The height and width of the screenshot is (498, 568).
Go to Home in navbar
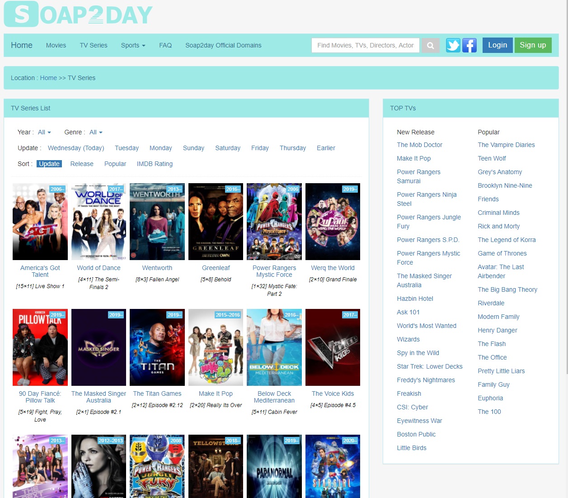click(22, 45)
